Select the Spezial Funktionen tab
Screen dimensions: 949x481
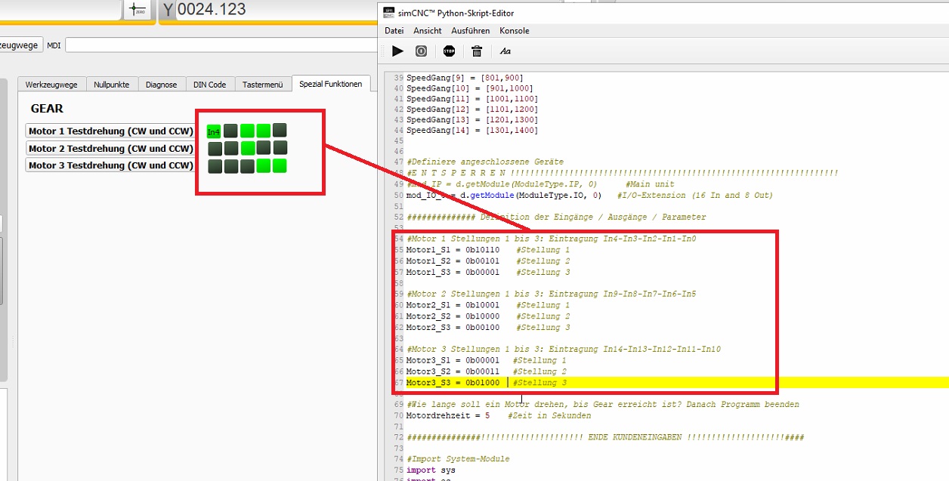[x=331, y=84]
